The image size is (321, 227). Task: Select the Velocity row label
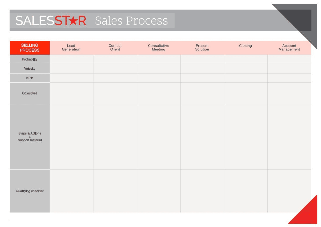pos(30,69)
